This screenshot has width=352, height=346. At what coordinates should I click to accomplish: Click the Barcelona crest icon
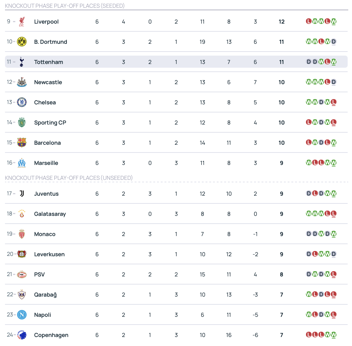click(21, 143)
